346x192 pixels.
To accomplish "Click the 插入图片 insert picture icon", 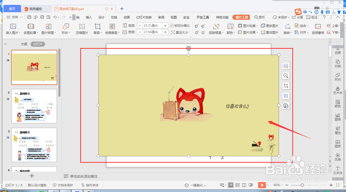I will (13, 26).
